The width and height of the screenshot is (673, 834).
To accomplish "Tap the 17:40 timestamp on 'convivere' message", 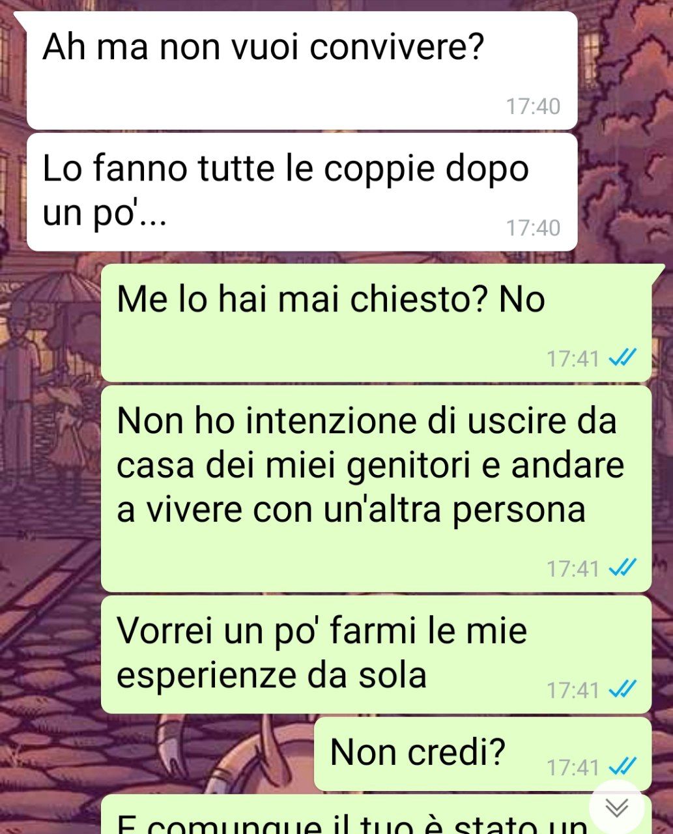I will 533,106.
